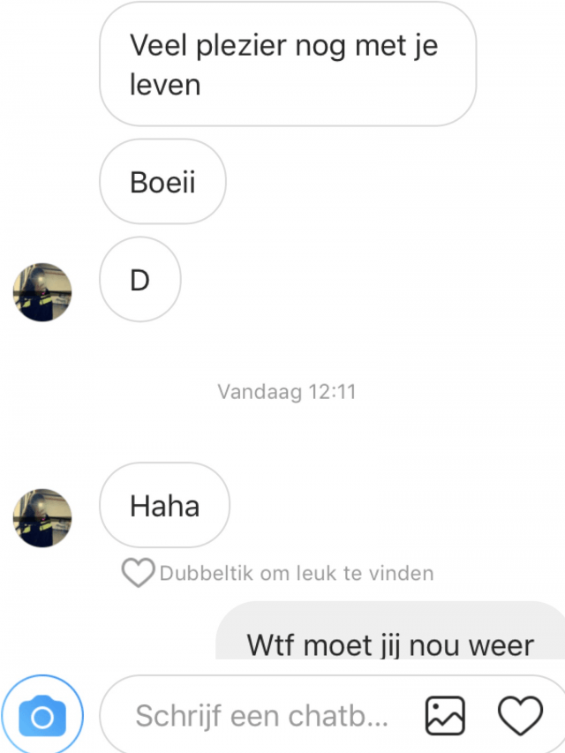Select the sent "Wtf moet jij nou weer" message
This screenshot has height=753, width=565.
[x=390, y=631]
